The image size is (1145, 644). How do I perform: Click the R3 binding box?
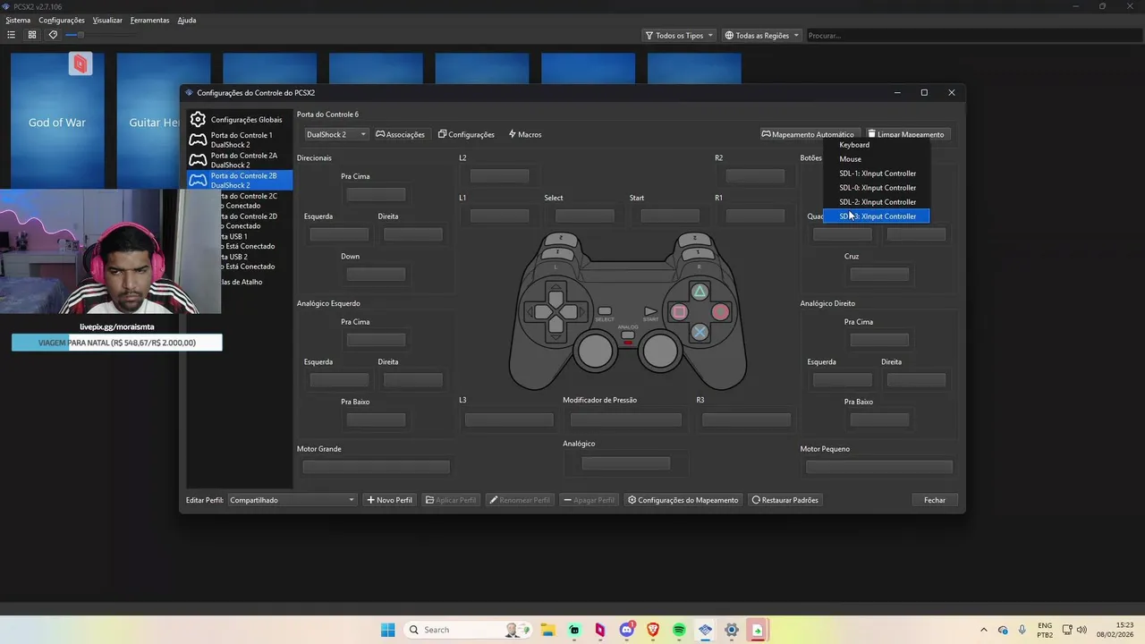point(746,419)
